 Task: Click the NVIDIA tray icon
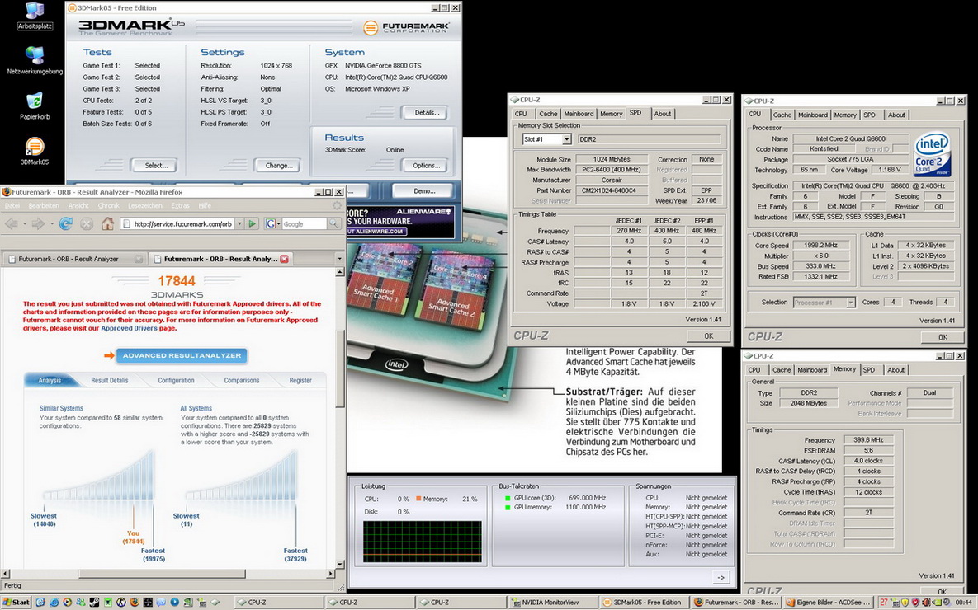(936, 603)
